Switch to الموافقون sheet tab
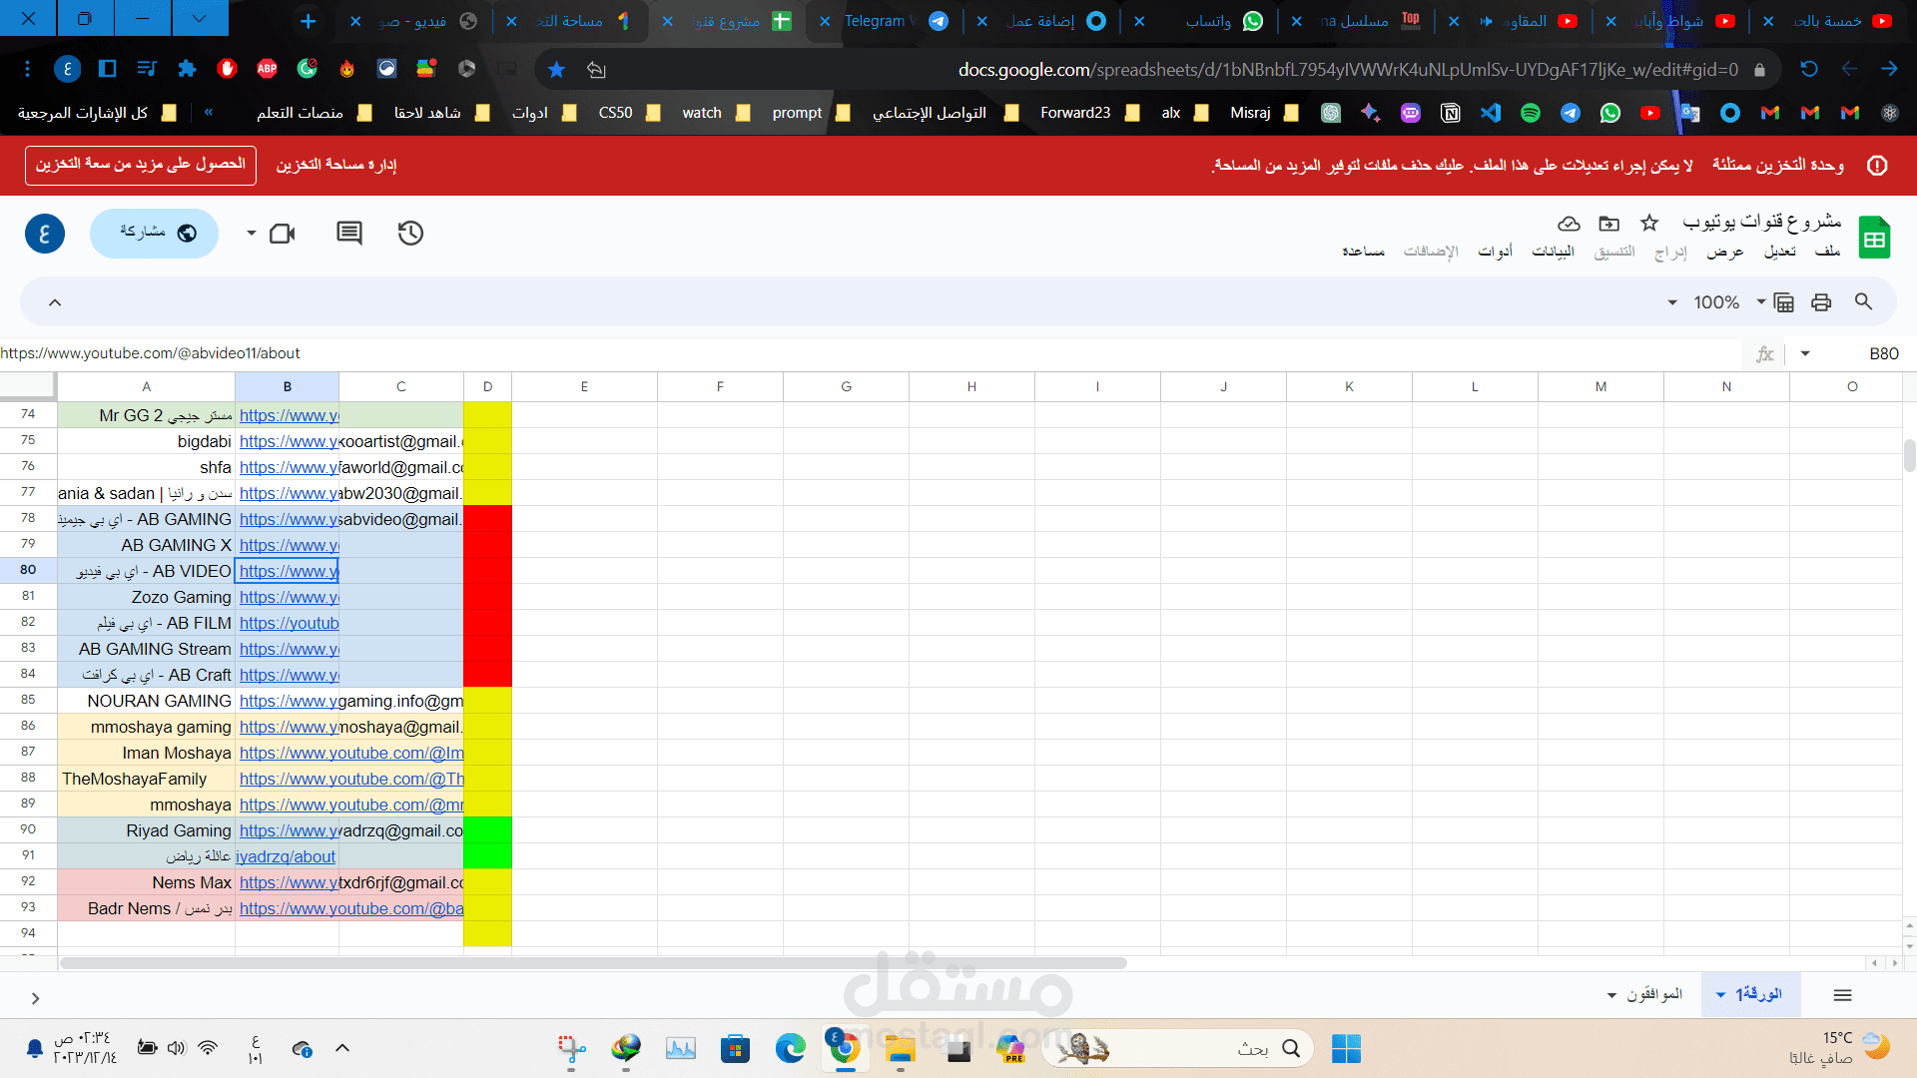The image size is (1917, 1078). pyautogui.click(x=1654, y=994)
